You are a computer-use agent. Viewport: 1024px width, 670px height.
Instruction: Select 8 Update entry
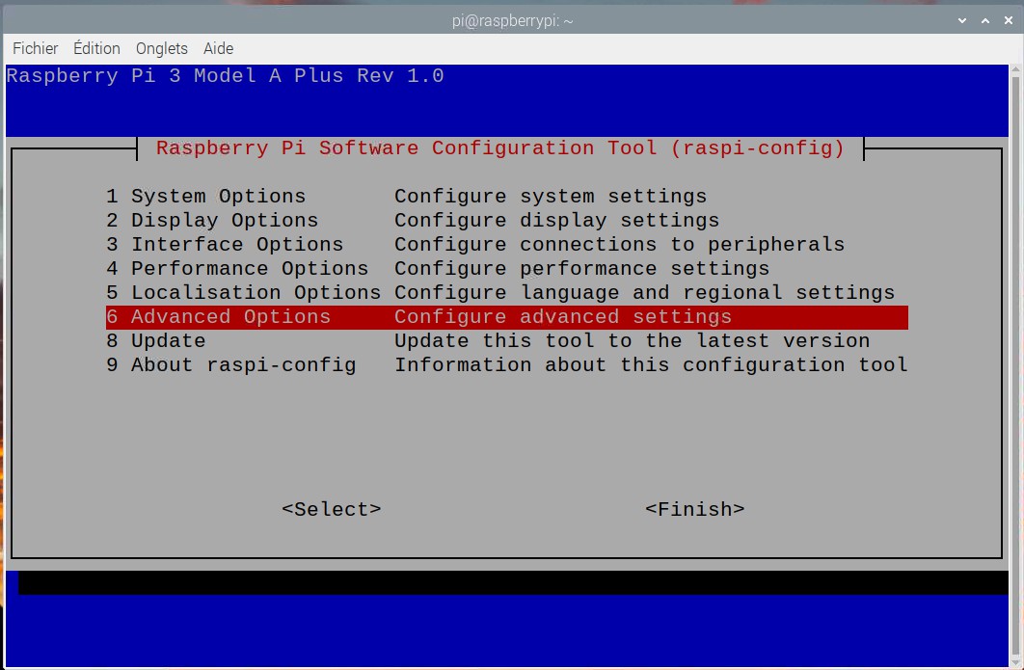pyautogui.click(x=507, y=341)
